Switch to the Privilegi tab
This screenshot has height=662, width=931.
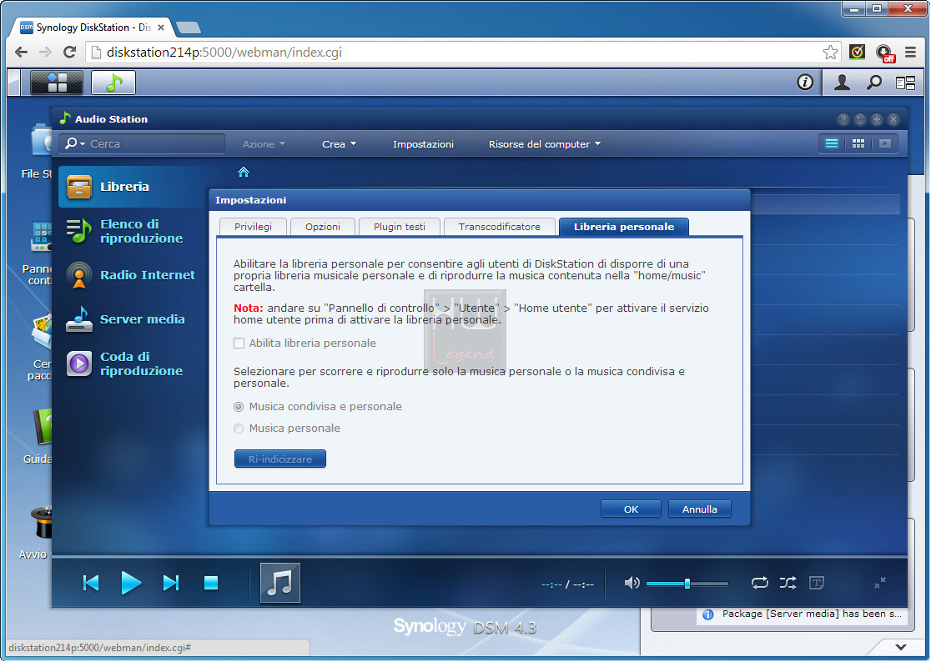[x=253, y=227]
